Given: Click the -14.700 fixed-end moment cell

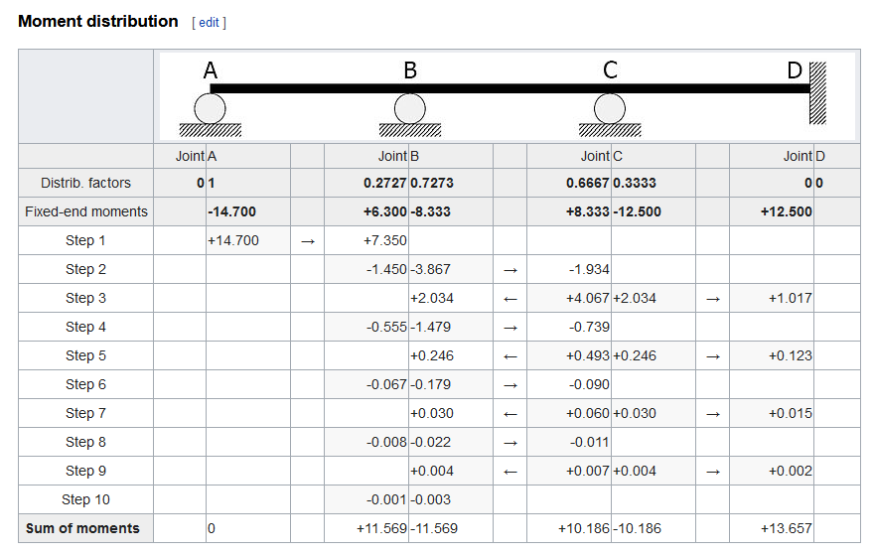Looking at the screenshot, I should [x=232, y=212].
